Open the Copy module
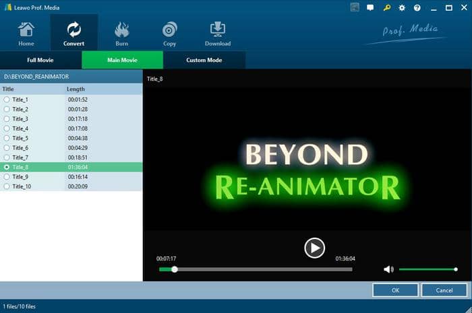 coord(169,34)
